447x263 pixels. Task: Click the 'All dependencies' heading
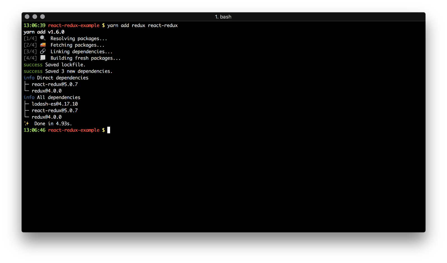tap(59, 97)
